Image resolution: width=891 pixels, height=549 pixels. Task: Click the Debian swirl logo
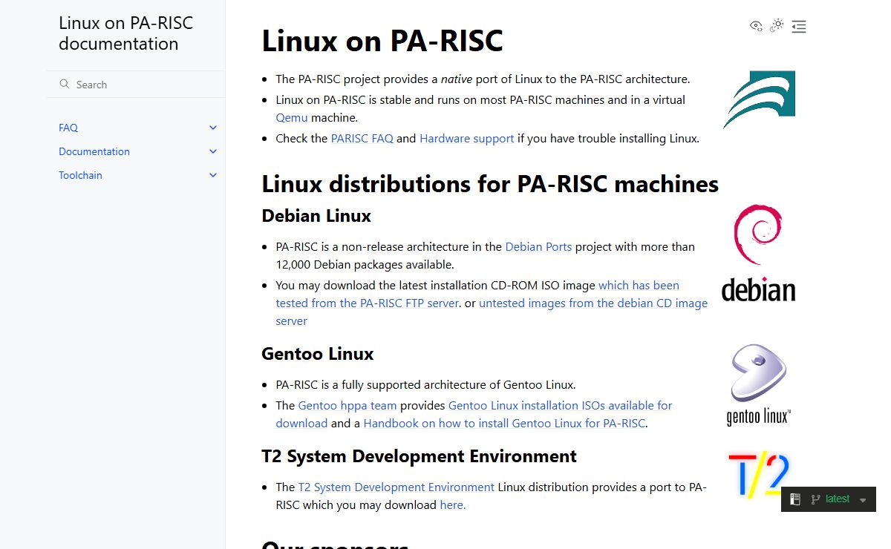point(758,252)
